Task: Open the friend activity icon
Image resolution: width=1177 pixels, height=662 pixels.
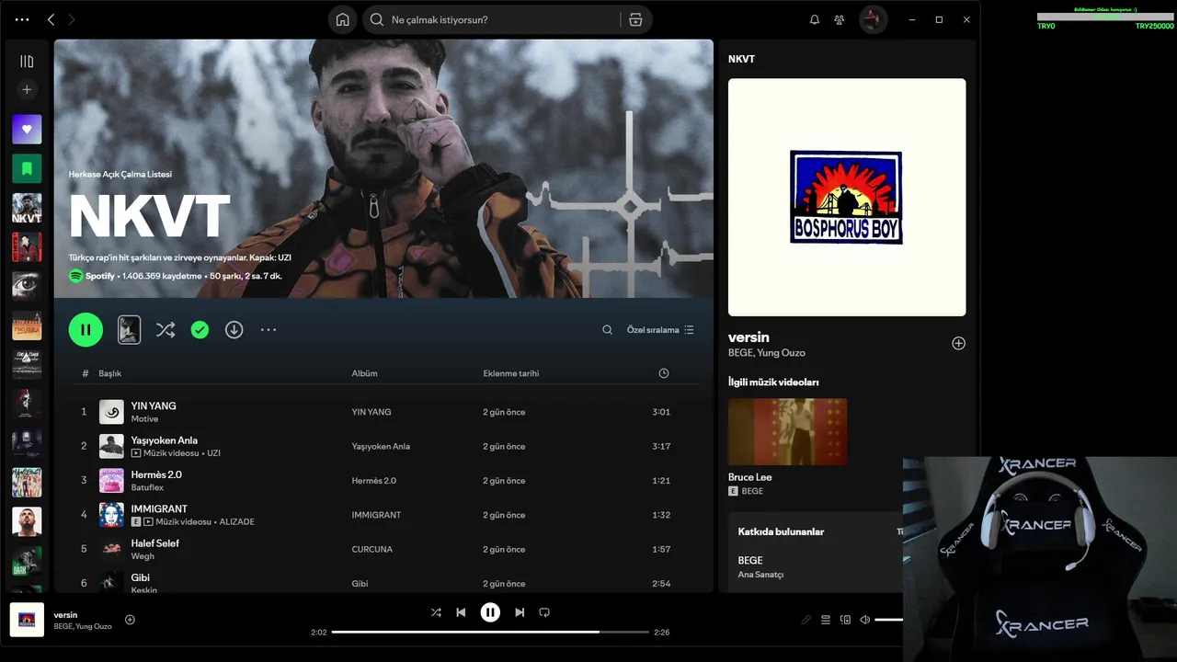Action: pyautogui.click(x=839, y=19)
